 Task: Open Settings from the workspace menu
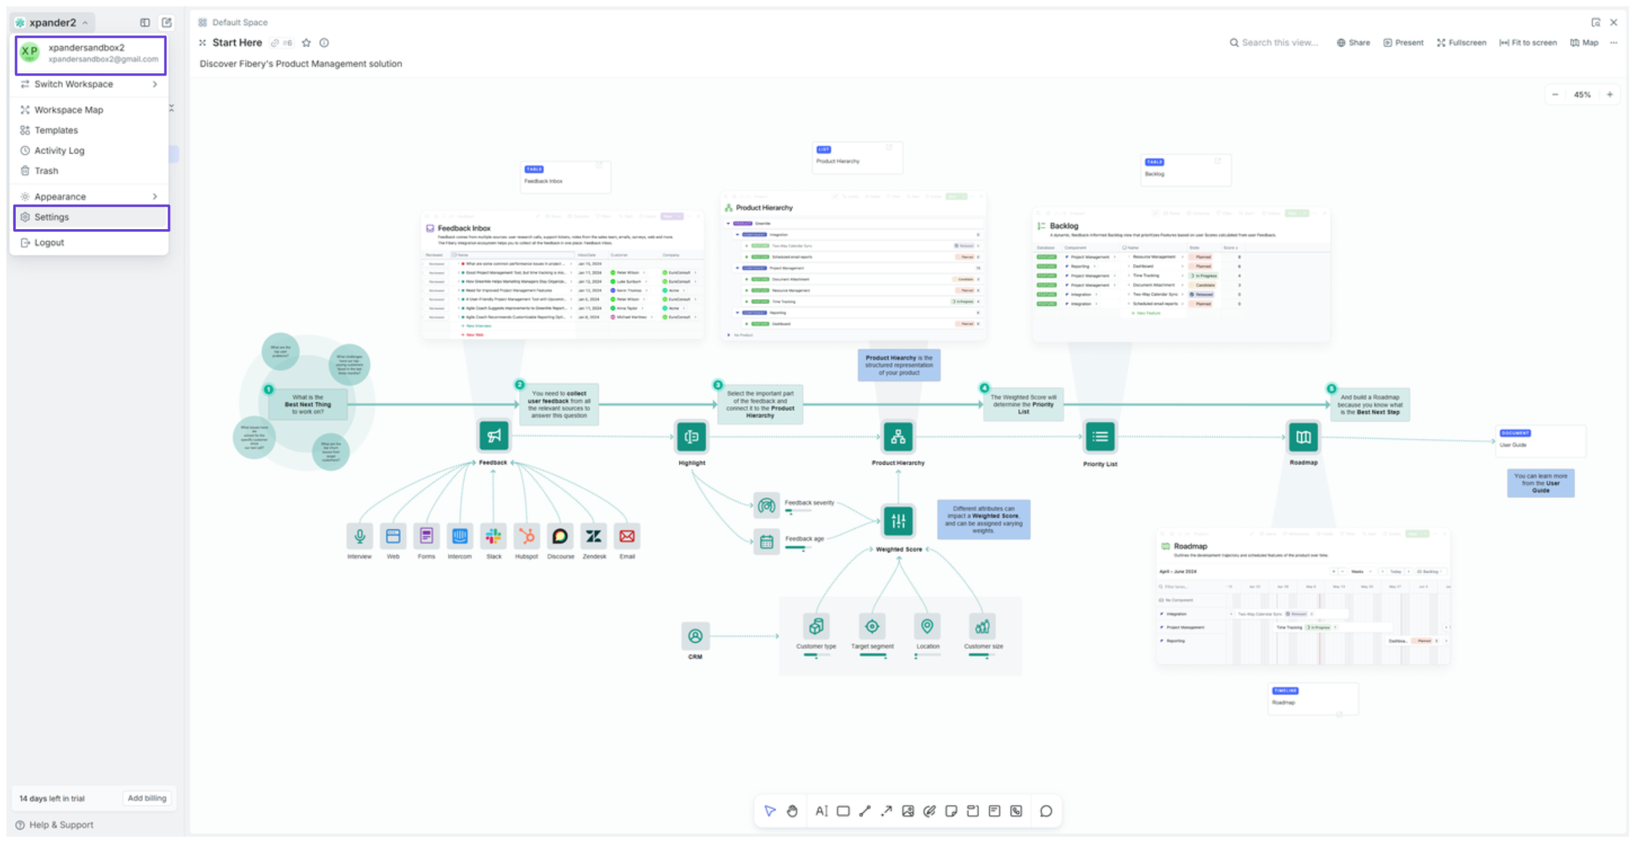coord(52,217)
